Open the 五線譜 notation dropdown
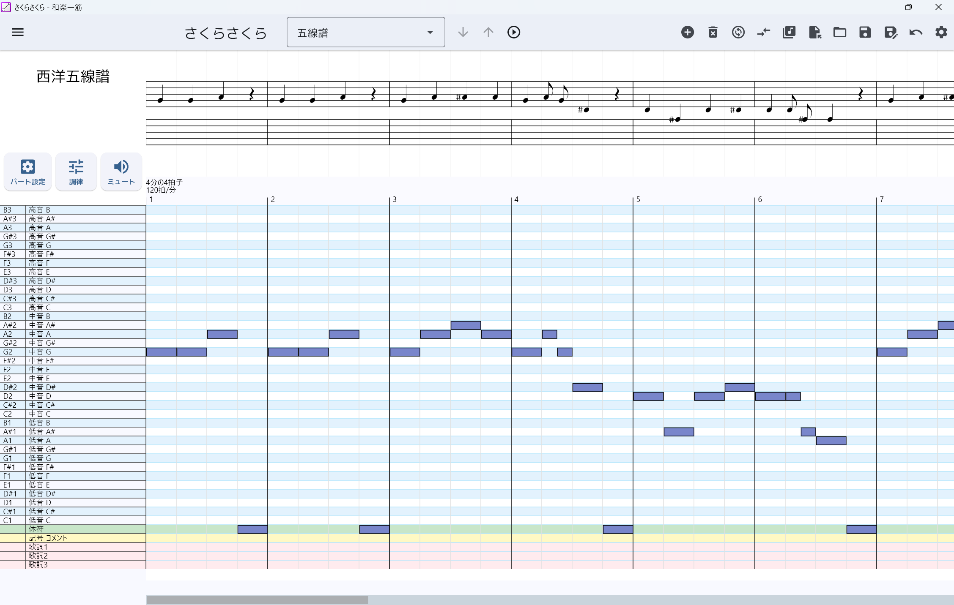 [365, 32]
